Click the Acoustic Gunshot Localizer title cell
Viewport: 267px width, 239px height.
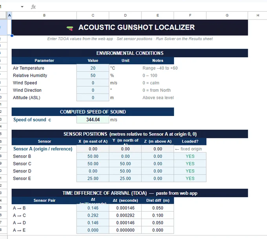click(x=130, y=27)
